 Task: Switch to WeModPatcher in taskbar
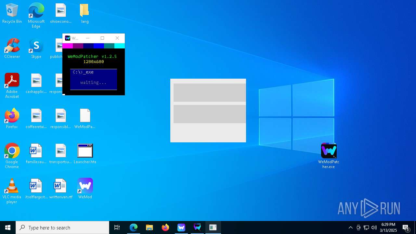click(197, 227)
